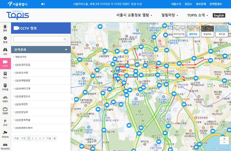The width and height of the screenshot is (231, 151).
Task: Open CCTV marker near 숙대입구역
Action: (104, 130)
